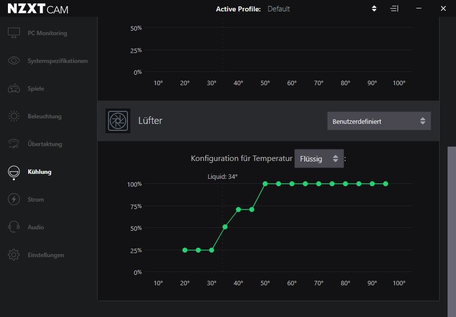Select the fan curve point at 95°

(x=386, y=184)
